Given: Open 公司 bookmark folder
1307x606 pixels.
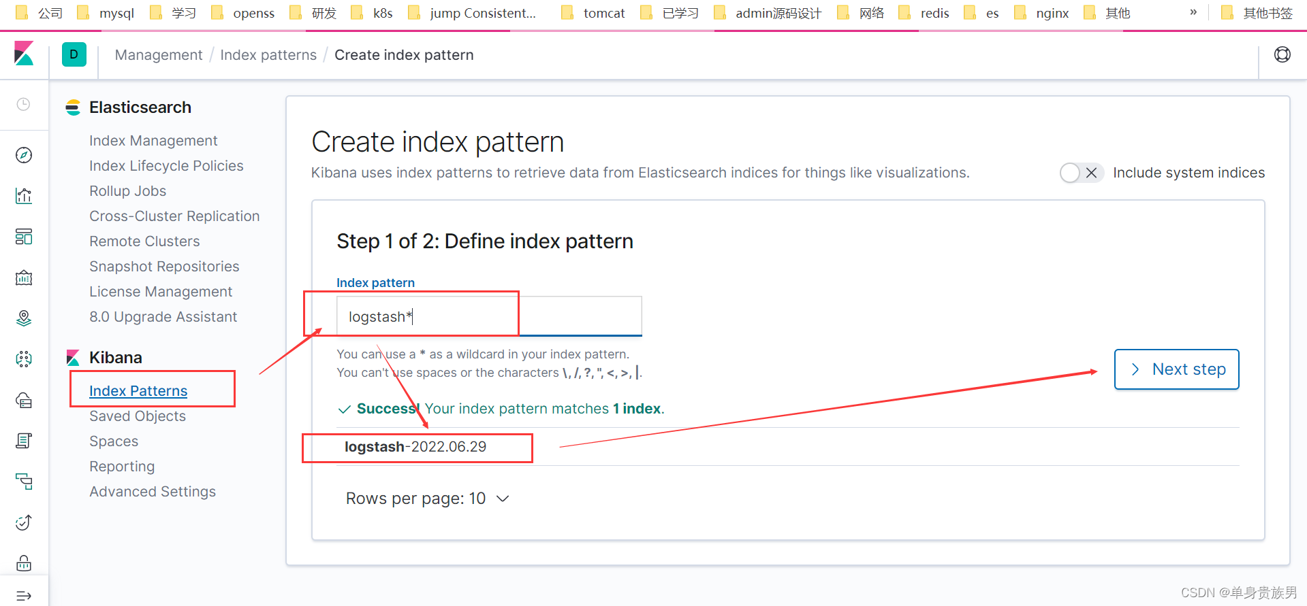Looking at the screenshot, I should pos(40,13).
